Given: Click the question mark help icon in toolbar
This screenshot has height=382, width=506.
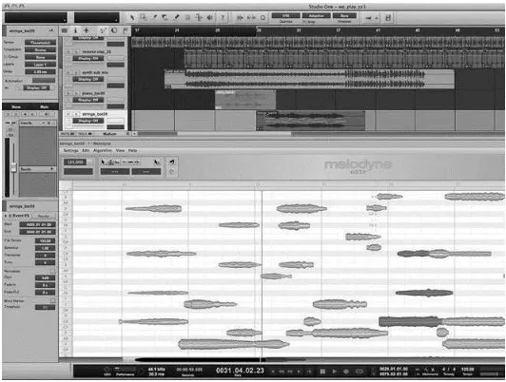Looking at the screenshot, I should pyautogui.click(x=223, y=17).
